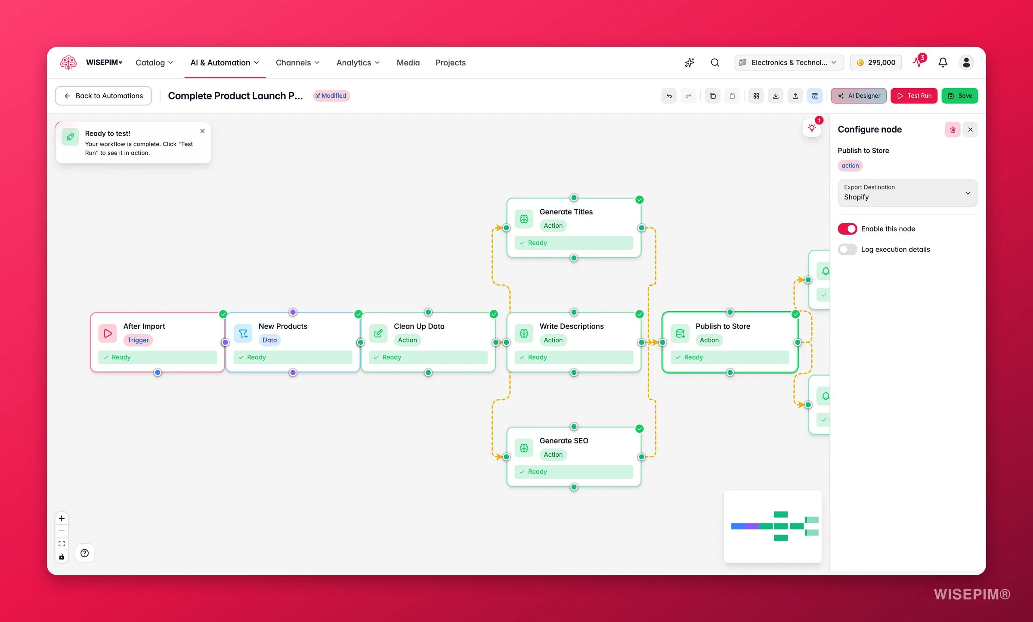The width and height of the screenshot is (1033, 622).
Task: Open the lightbulb suggestions button
Action: click(x=812, y=128)
